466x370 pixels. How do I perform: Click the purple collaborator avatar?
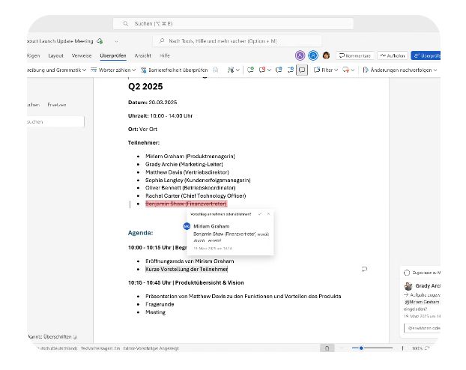(300, 55)
